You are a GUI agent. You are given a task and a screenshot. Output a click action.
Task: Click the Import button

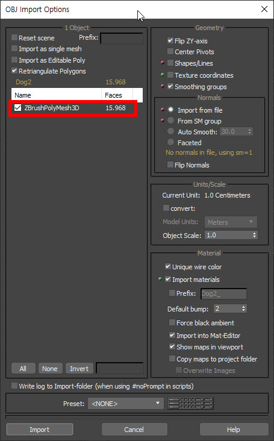(40, 429)
